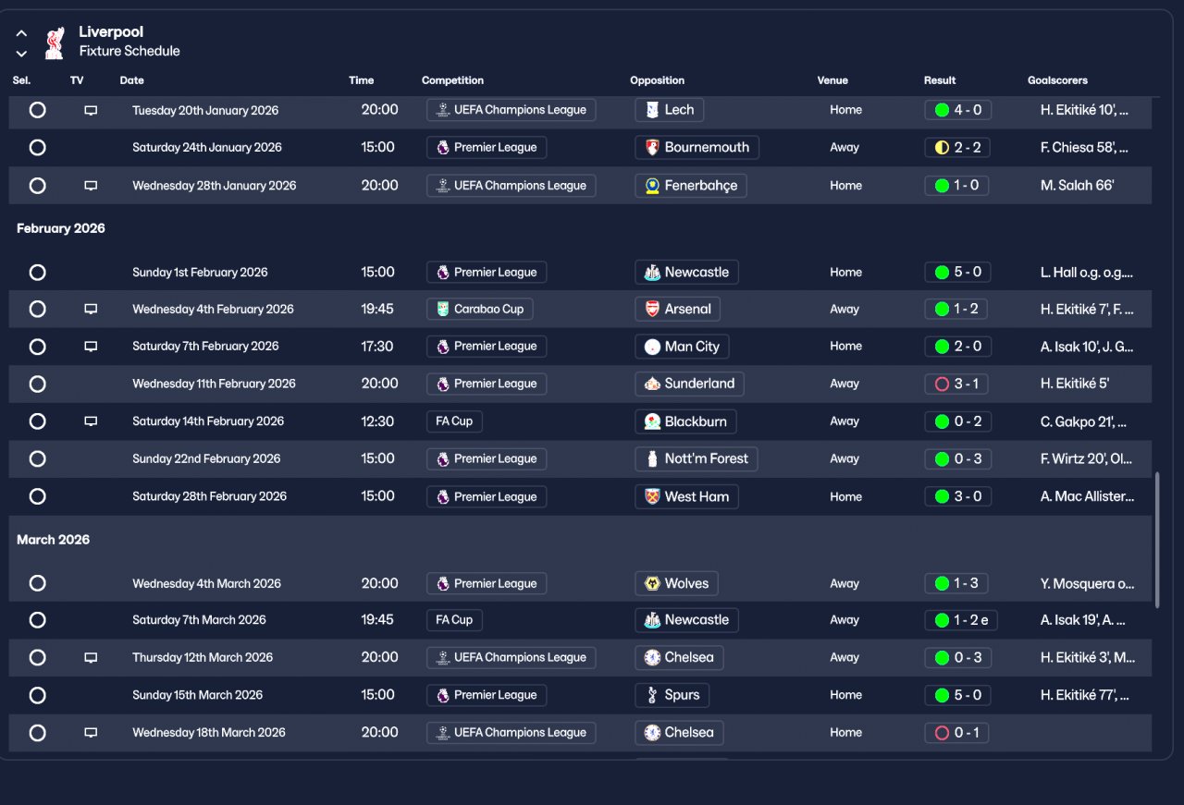Sort by the Result column header

pos(940,80)
